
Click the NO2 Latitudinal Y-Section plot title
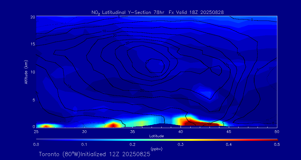tap(157, 12)
